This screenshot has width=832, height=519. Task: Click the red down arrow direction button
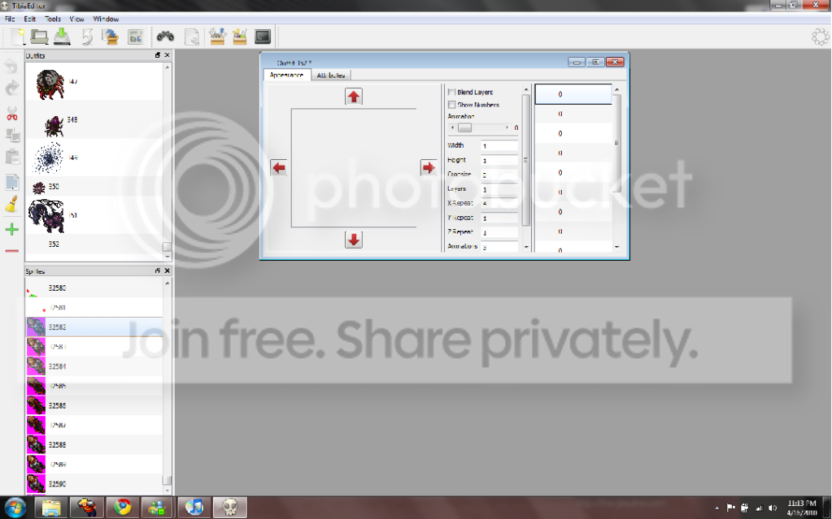tap(354, 240)
